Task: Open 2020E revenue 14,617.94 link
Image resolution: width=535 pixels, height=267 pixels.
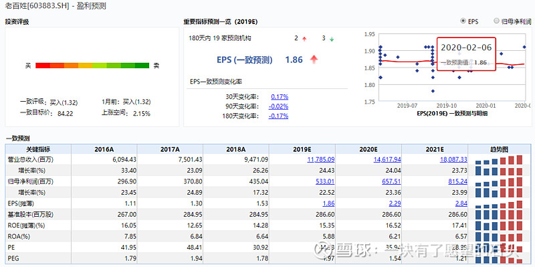Action: pyautogui.click(x=387, y=159)
